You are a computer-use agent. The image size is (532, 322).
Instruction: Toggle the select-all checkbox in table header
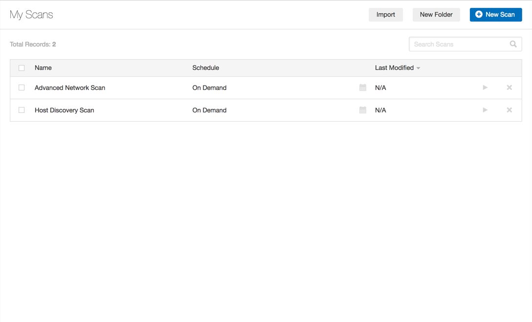pyautogui.click(x=21, y=68)
